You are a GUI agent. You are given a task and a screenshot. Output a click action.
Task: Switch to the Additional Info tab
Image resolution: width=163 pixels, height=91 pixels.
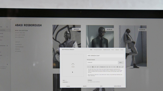[106, 50]
